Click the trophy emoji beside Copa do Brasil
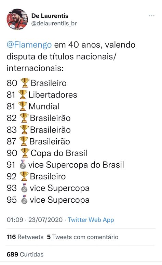This screenshot has width=162, height=265. tap(25, 153)
